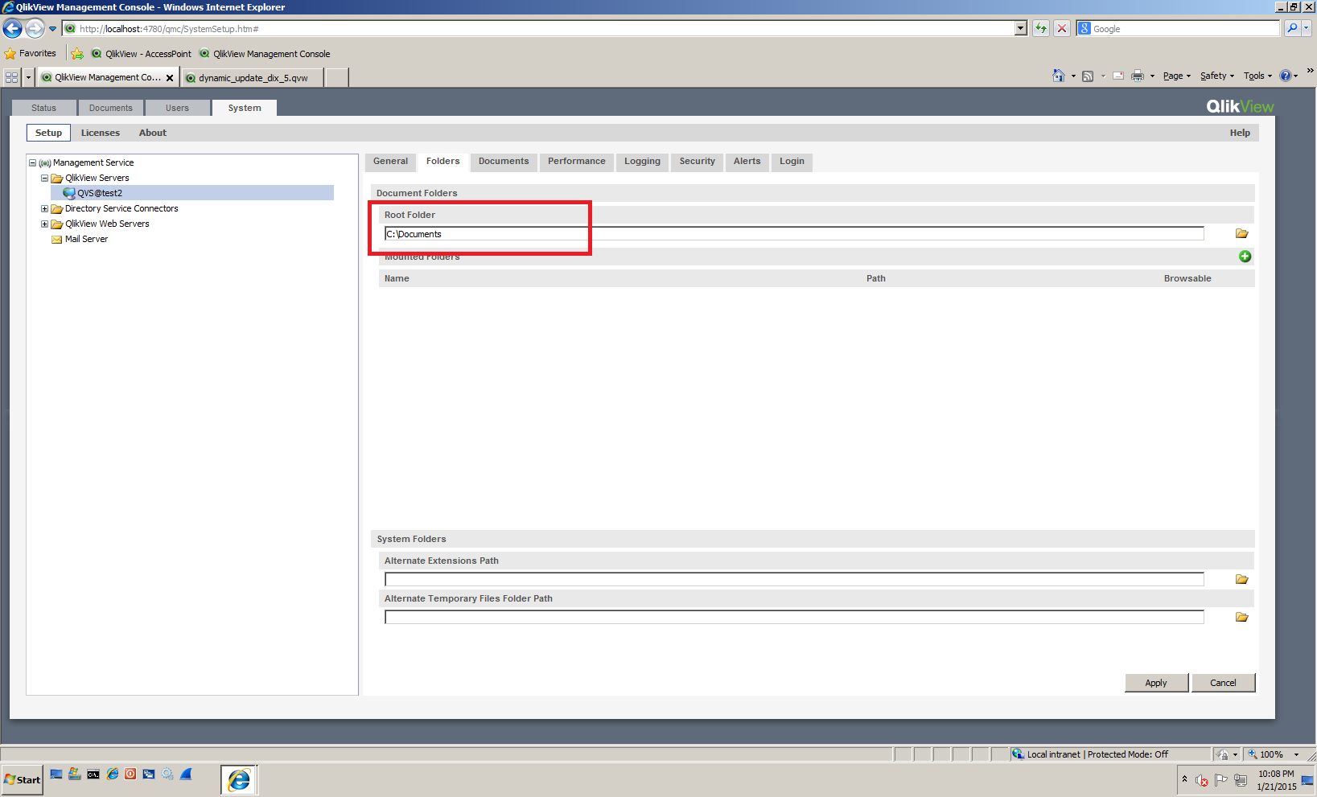Open the Tools menu dropdown
Screen dimensions: 1317x797
click(x=1258, y=76)
